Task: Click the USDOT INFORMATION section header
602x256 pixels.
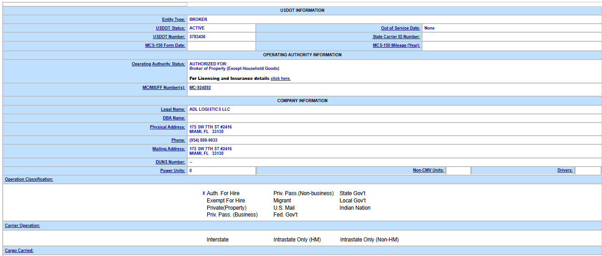Action: [303, 10]
